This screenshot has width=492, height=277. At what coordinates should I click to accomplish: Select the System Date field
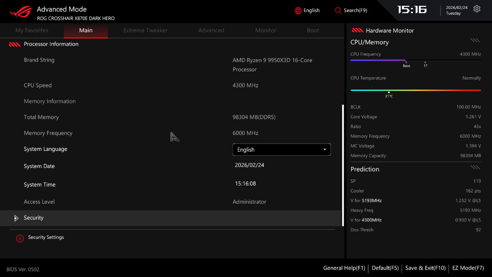pos(249,165)
